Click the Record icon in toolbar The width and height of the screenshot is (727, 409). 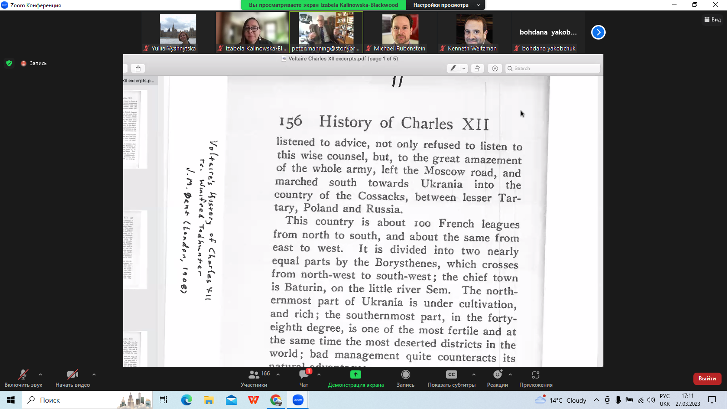point(405,375)
